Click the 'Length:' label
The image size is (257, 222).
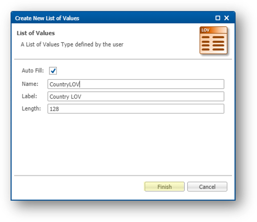point(31,108)
